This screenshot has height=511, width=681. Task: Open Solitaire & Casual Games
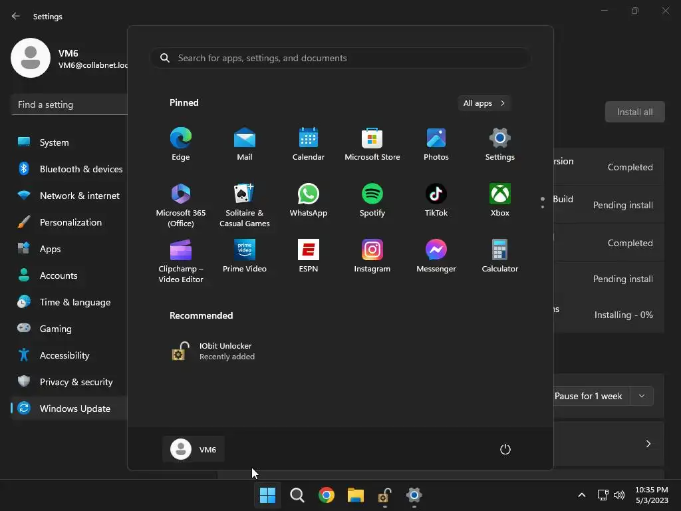(245, 205)
